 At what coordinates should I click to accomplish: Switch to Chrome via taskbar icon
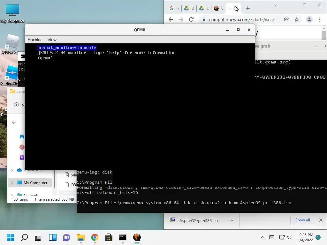(x=95, y=237)
